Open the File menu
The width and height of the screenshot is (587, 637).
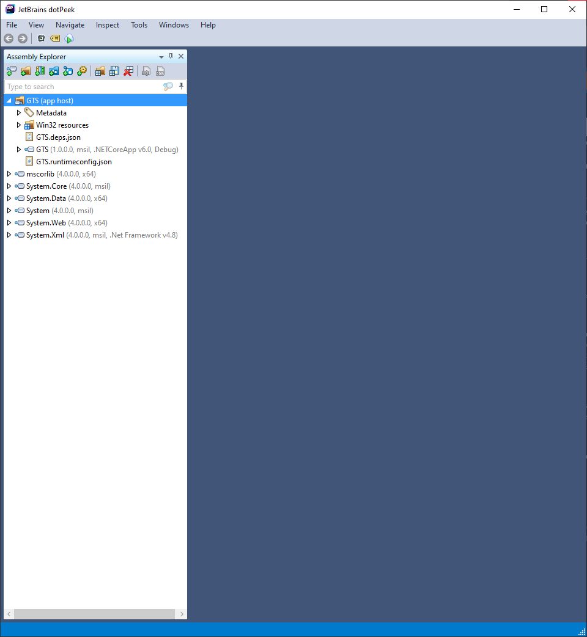[12, 25]
